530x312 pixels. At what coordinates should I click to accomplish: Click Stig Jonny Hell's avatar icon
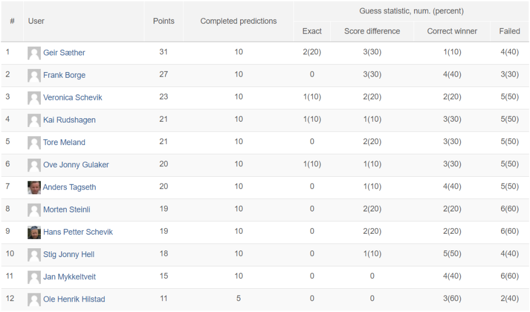point(34,255)
